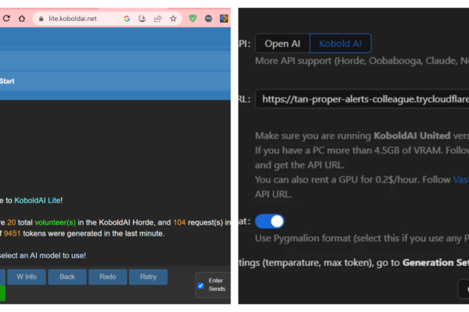Screen dimensions: 469x312
Task: Open the Vast guide link
Action: (461, 179)
